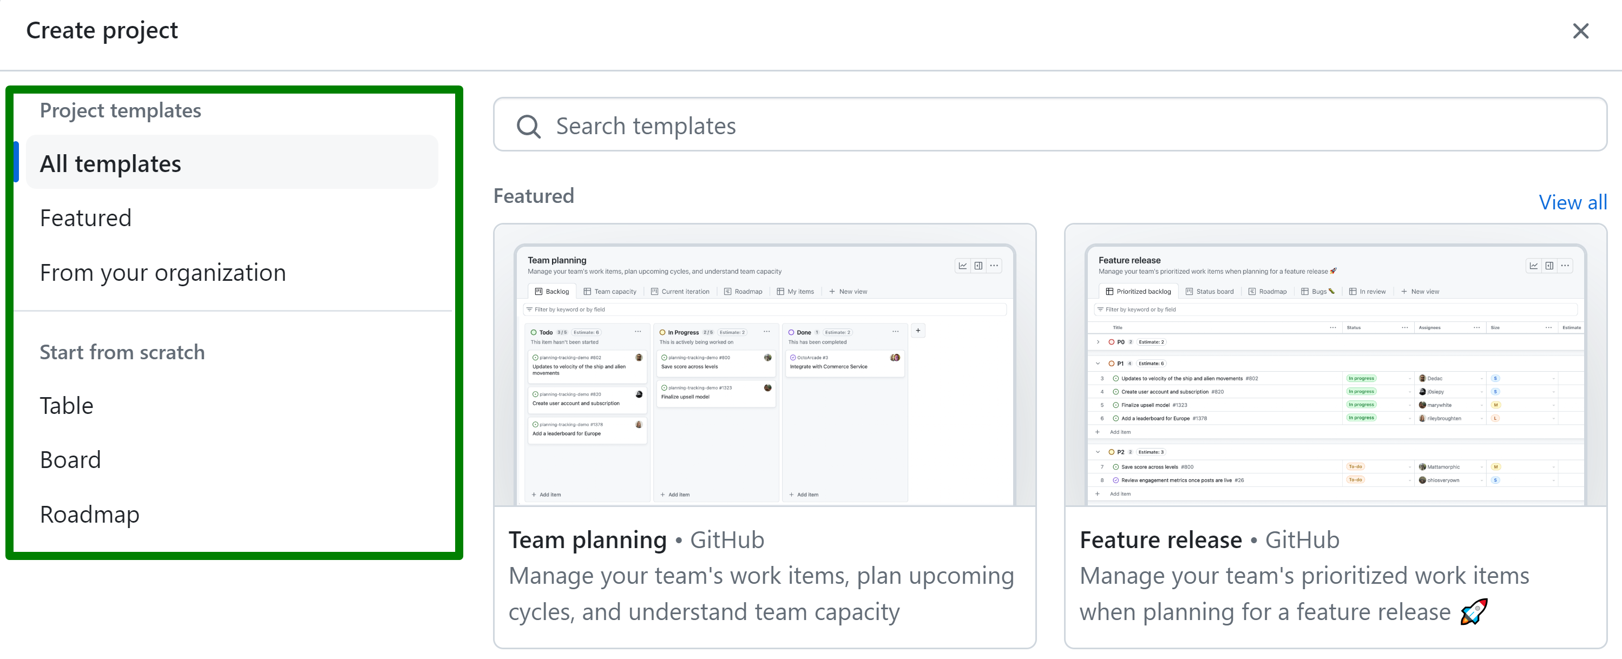Close the Create project dialog
This screenshot has height=659, width=1622.
(x=1580, y=31)
